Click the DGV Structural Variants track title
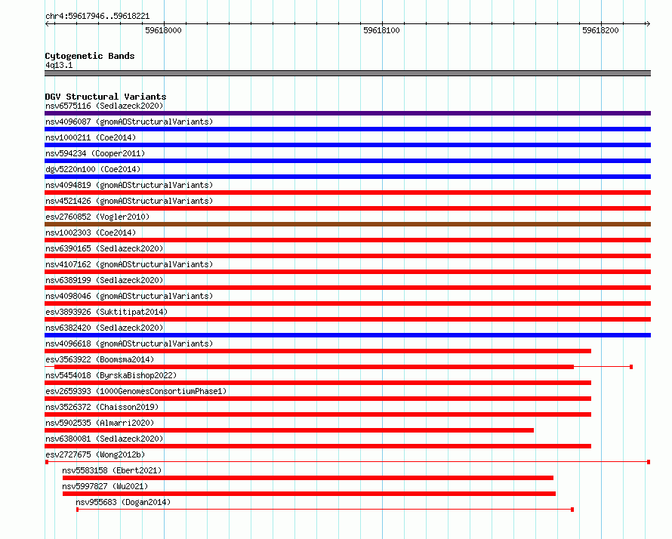 [x=106, y=97]
